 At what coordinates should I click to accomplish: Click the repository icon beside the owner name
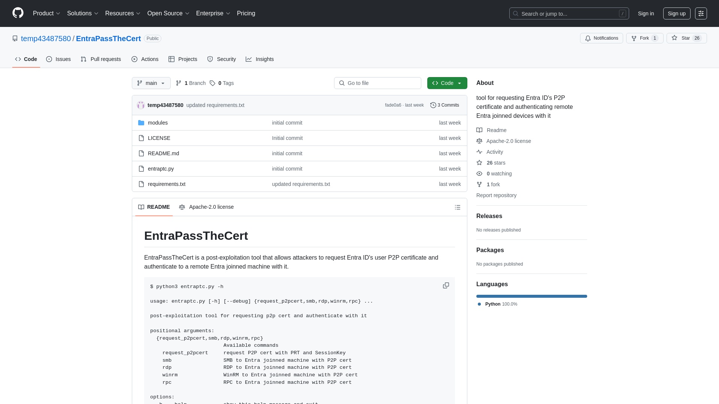pos(15,39)
